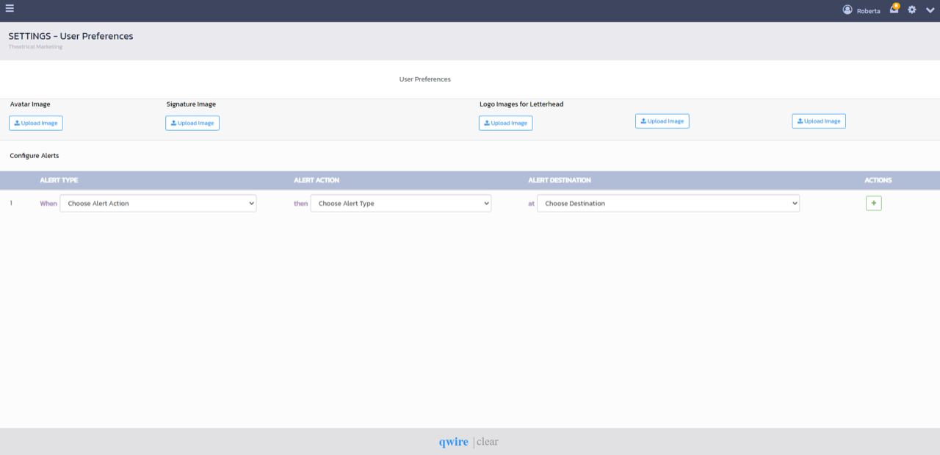Add an alert row with plus button
The width and height of the screenshot is (940, 455).
pyautogui.click(x=874, y=203)
